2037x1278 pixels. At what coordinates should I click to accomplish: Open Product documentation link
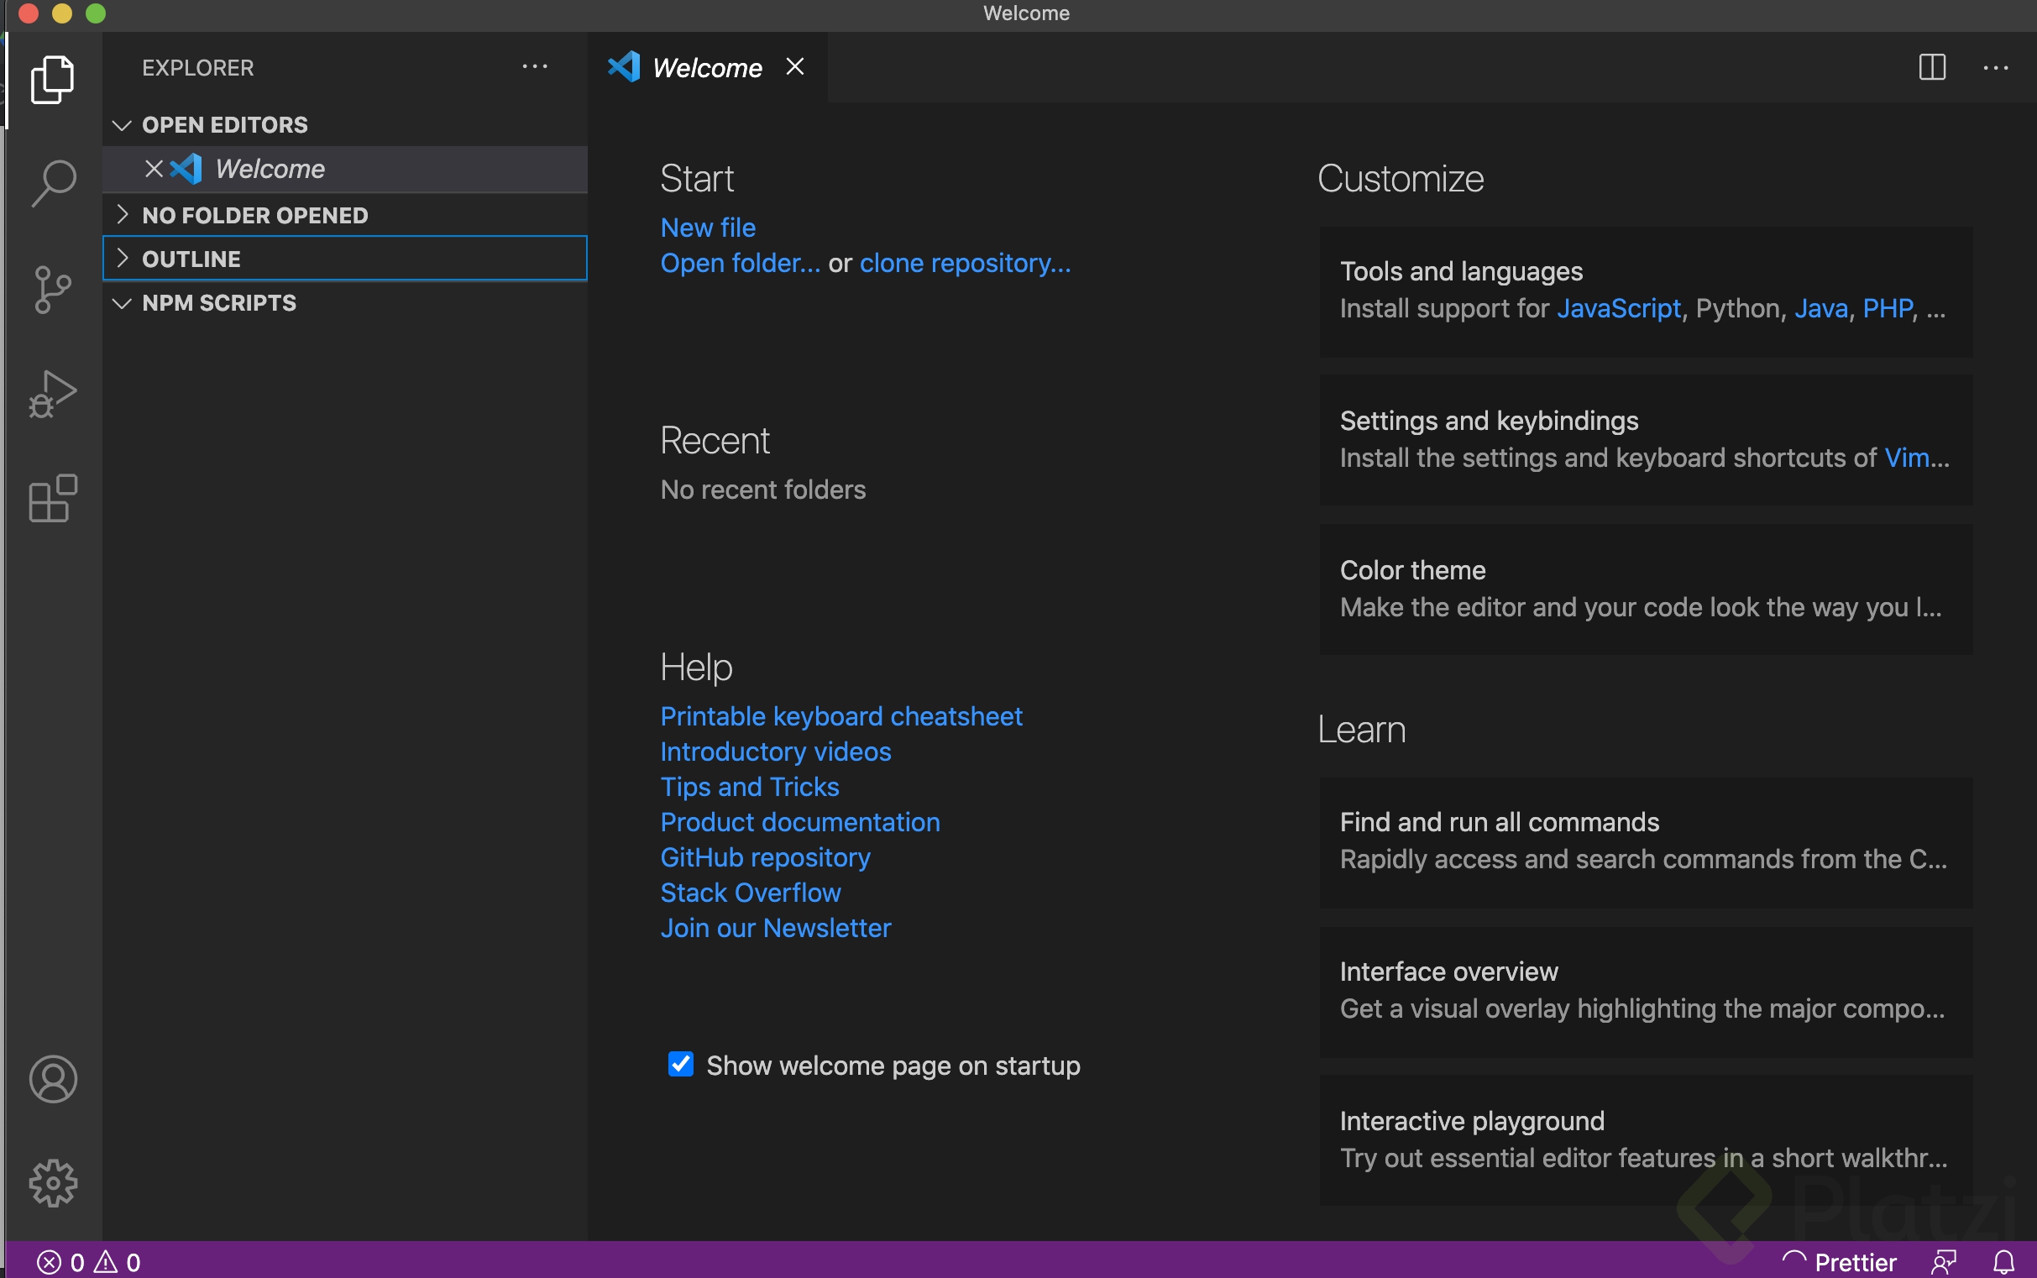coord(799,821)
